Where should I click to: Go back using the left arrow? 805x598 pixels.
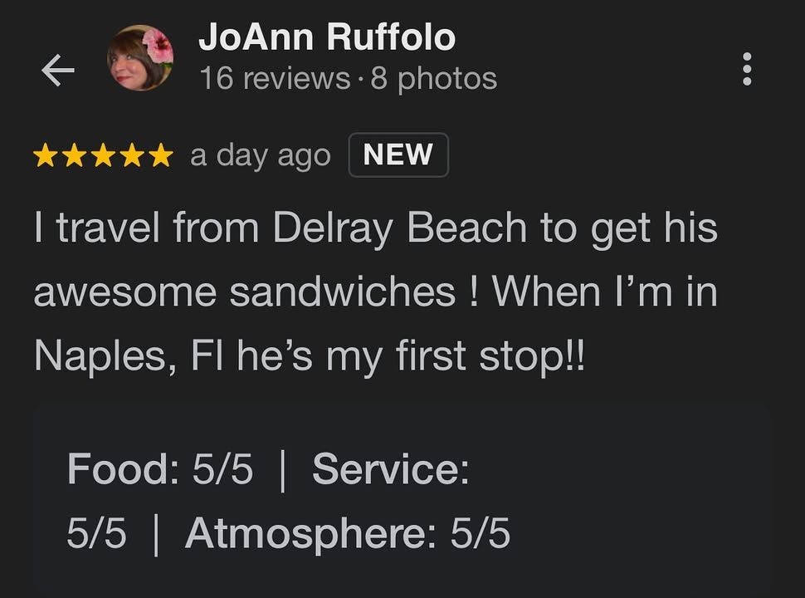click(x=58, y=70)
